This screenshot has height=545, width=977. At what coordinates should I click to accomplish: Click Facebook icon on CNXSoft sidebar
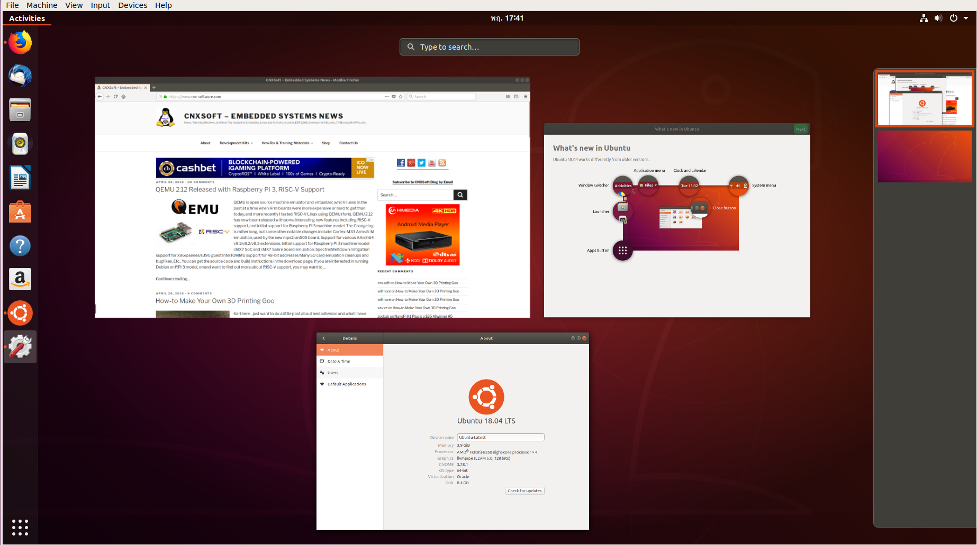coord(401,163)
